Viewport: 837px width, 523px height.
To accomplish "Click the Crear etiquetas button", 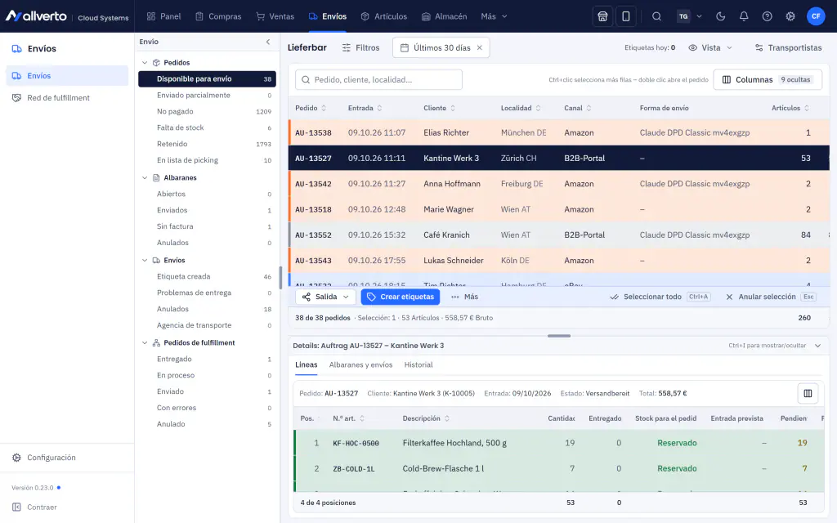I will [x=401, y=297].
